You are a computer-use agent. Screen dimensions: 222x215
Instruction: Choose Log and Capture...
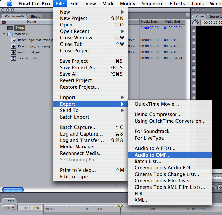point(90,134)
